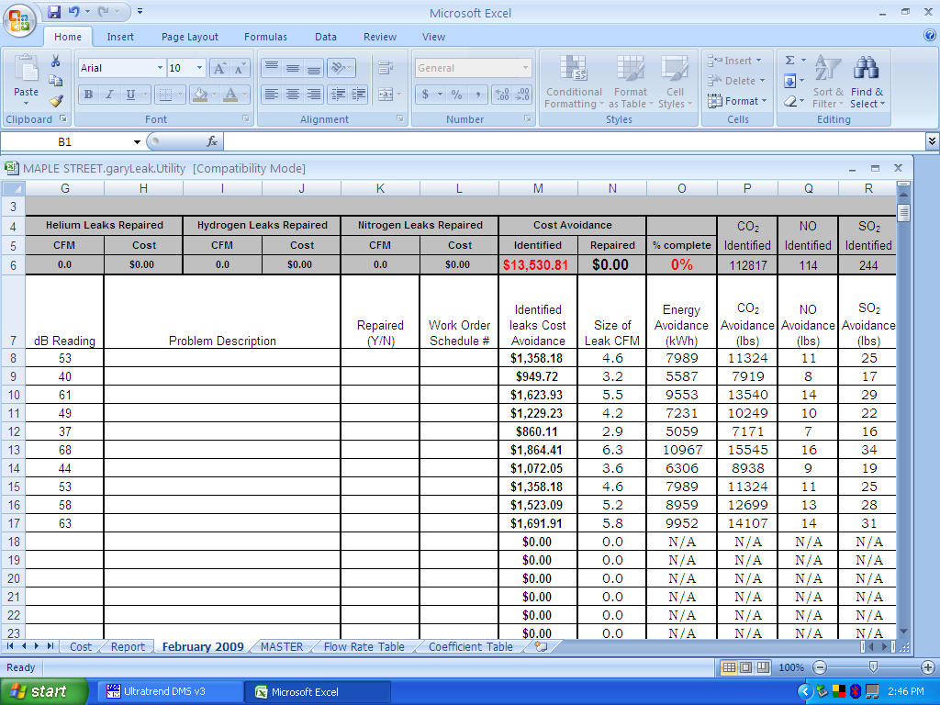Toggle Underline formatting

(130, 95)
